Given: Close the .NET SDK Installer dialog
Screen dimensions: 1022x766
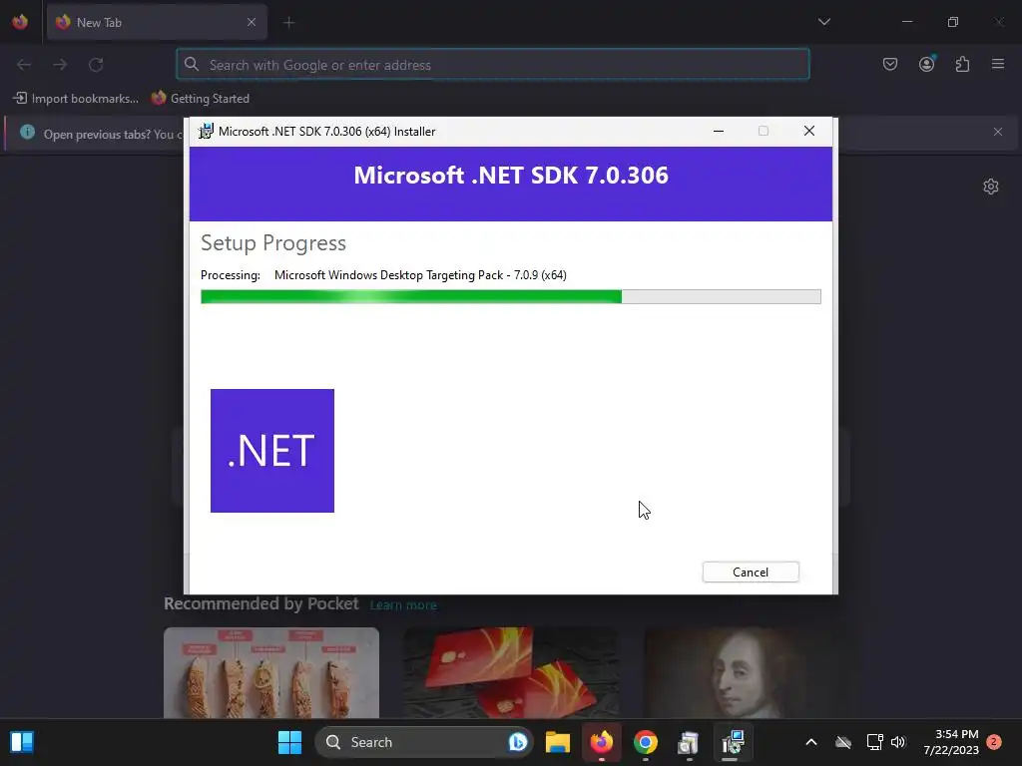Looking at the screenshot, I should tap(808, 131).
